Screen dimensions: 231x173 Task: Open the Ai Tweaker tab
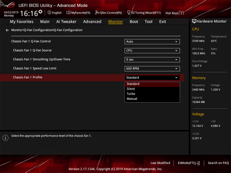point(66,22)
